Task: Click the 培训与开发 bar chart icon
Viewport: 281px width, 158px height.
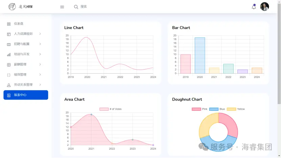Action: (9, 54)
